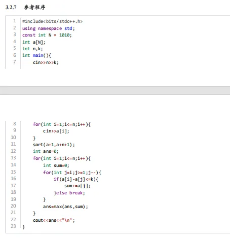
Task: Click the closing brace on line 10
Action: pyautogui.click(x=34, y=138)
